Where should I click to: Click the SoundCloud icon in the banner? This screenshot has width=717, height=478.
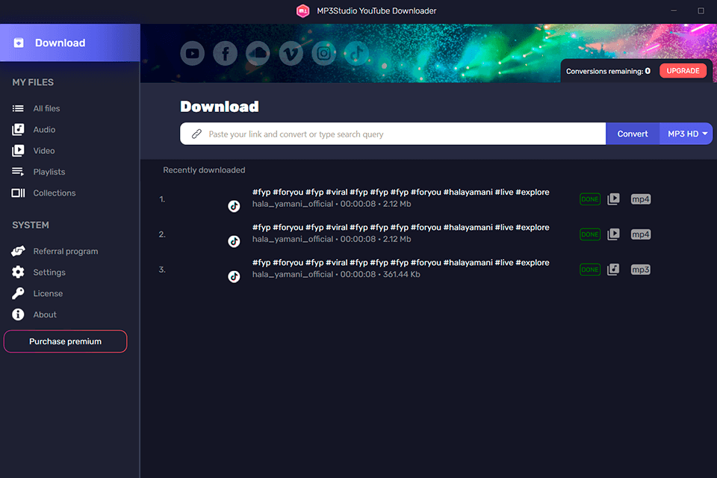pyautogui.click(x=258, y=53)
